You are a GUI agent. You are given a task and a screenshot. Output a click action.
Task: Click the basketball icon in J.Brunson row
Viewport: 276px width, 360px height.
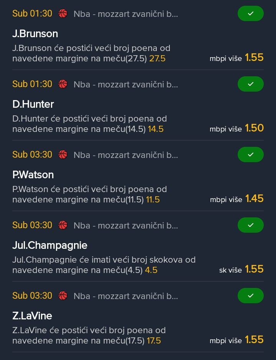click(63, 14)
